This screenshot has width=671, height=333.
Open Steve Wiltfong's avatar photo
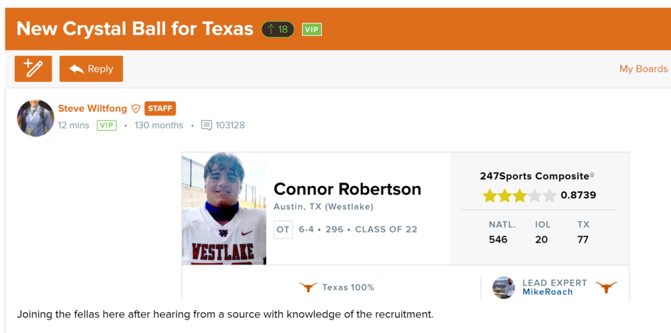(36, 118)
